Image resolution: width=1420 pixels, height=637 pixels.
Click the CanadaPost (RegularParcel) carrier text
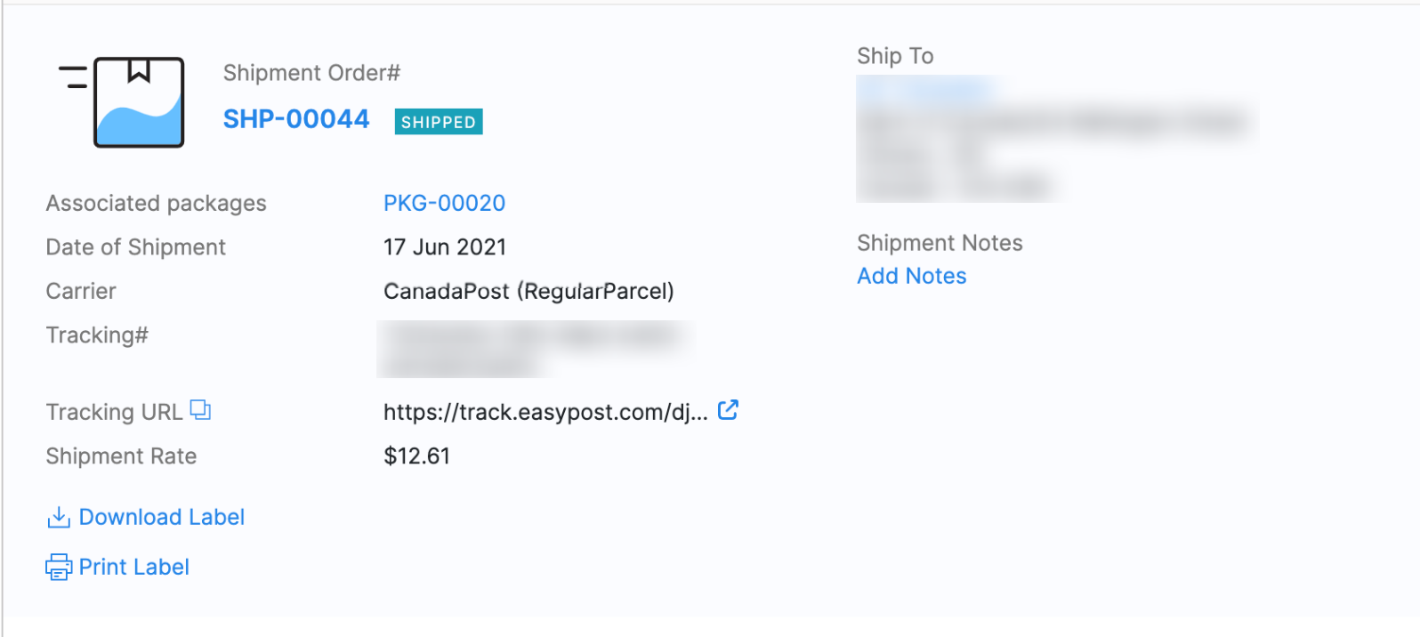pyautogui.click(x=528, y=291)
